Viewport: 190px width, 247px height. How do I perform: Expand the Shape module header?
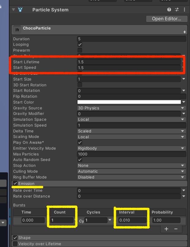[100, 237]
